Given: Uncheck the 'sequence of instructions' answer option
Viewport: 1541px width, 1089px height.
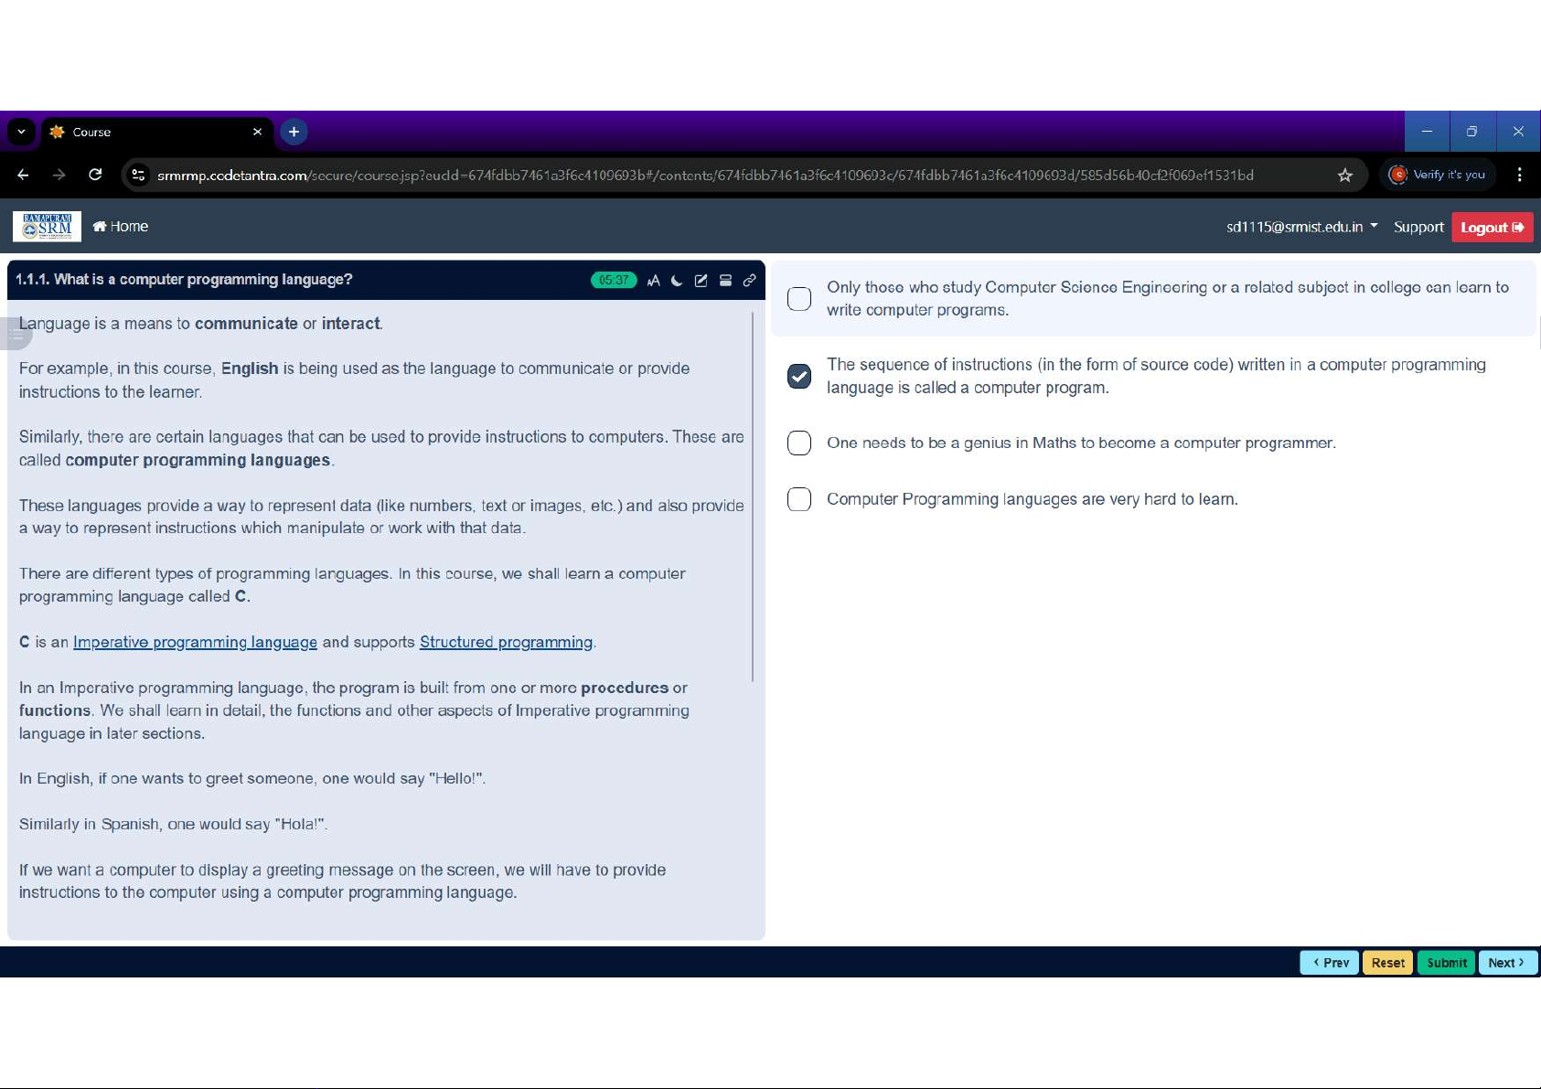Looking at the screenshot, I should (x=799, y=377).
